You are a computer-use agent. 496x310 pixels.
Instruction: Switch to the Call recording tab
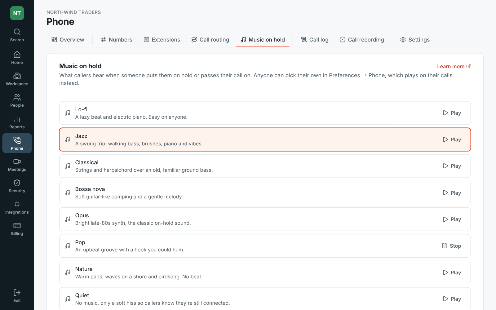[x=362, y=40]
